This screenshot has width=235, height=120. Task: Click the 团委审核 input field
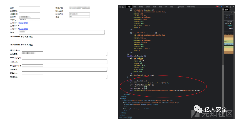(32, 73)
